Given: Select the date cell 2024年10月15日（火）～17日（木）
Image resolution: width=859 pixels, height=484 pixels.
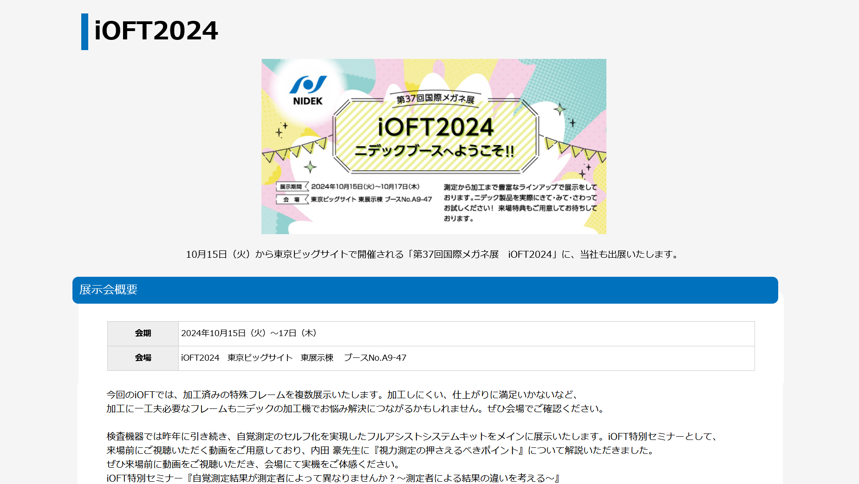Looking at the screenshot, I should [x=467, y=333].
